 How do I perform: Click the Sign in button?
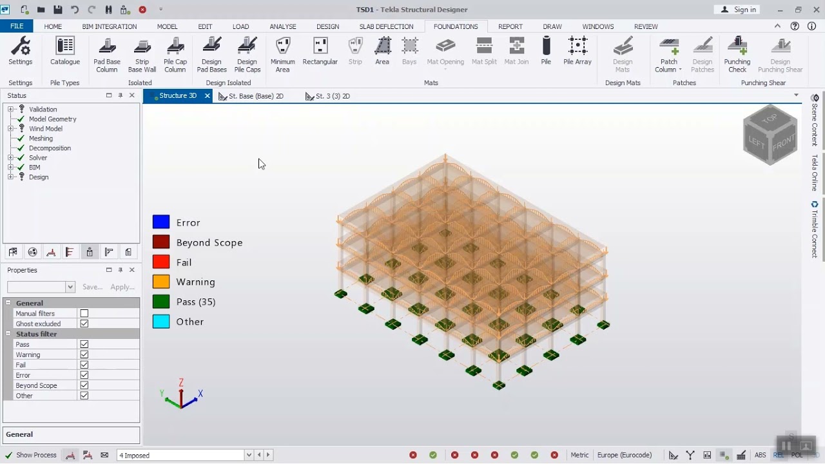pos(738,10)
